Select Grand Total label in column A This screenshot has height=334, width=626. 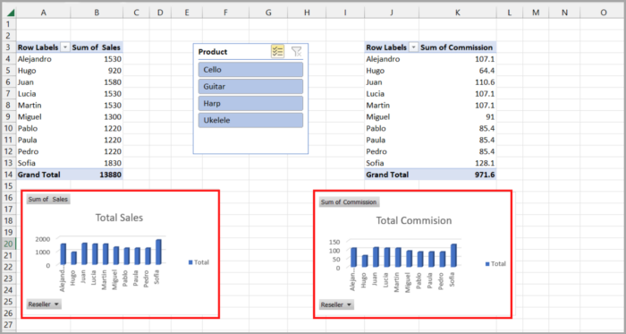pos(43,175)
